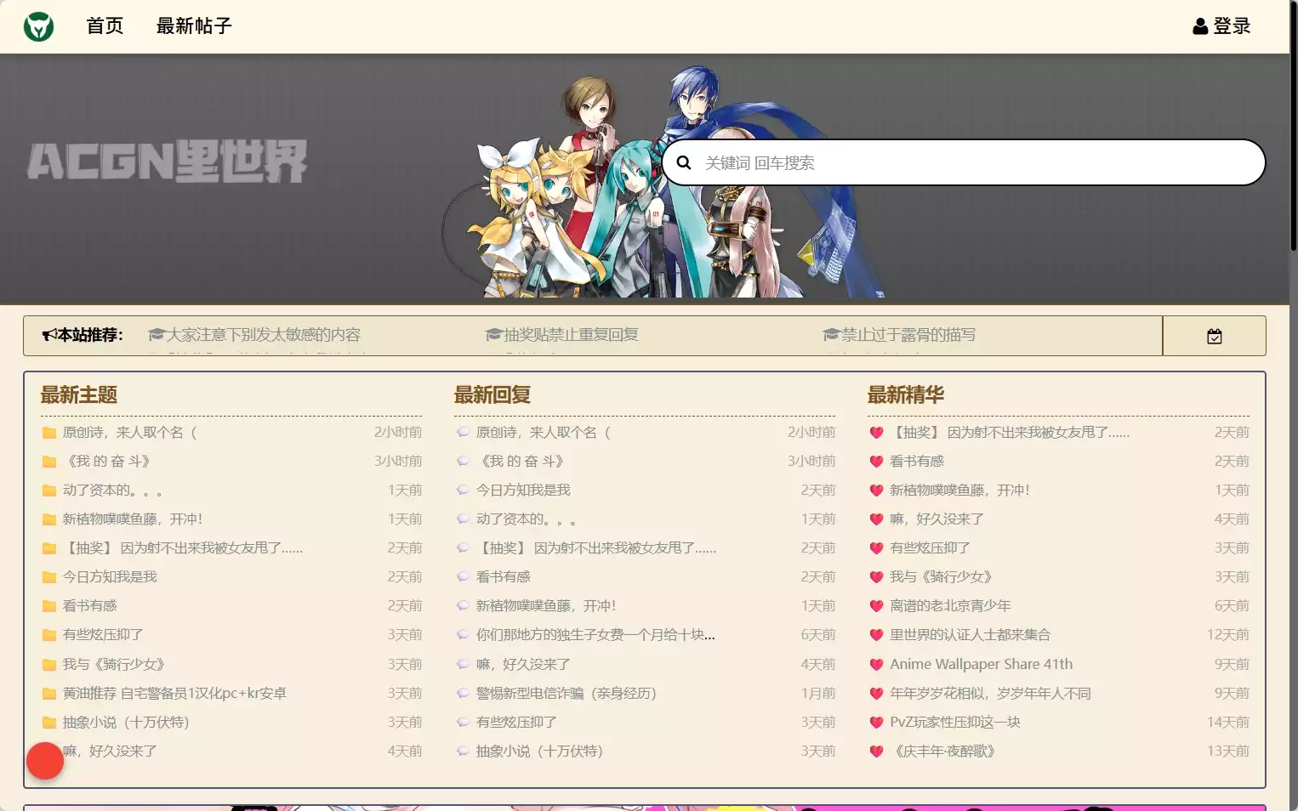
Task: Click graduation cap icon beside 禁止过于露骨的描写
Action: 831,335
